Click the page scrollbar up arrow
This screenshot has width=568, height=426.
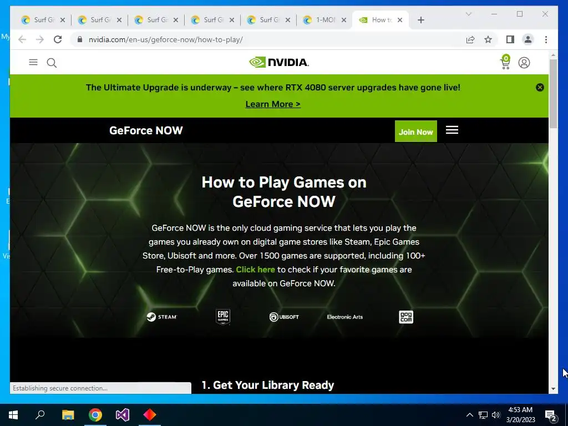[x=553, y=55]
